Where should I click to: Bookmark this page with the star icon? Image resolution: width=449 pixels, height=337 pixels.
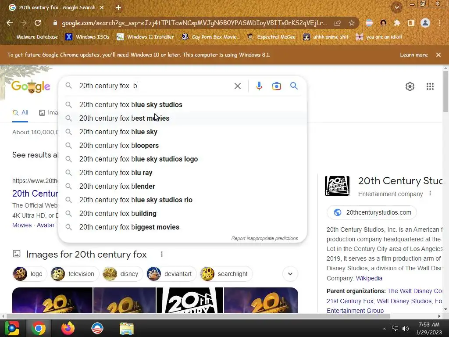click(x=352, y=23)
